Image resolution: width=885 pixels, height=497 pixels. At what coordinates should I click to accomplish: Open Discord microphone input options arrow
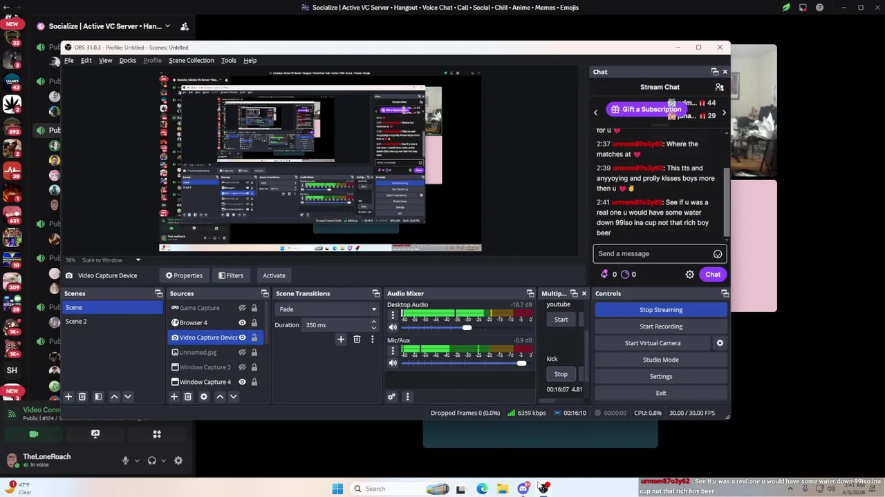137,460
